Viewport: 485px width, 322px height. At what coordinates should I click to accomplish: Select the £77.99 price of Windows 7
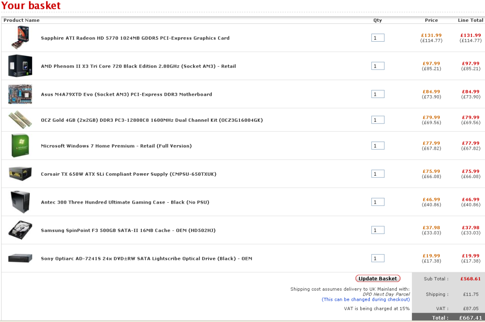pyautogui.click(x=431, y=143)
